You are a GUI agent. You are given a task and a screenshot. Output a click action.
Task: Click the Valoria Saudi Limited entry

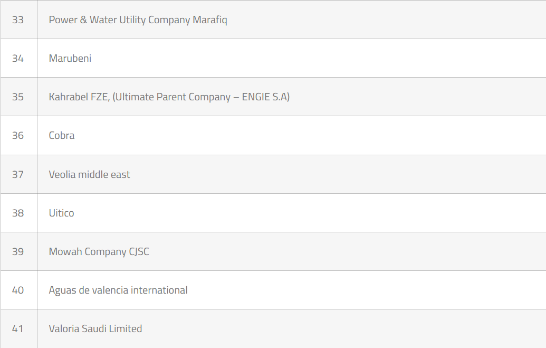[95, 328]
